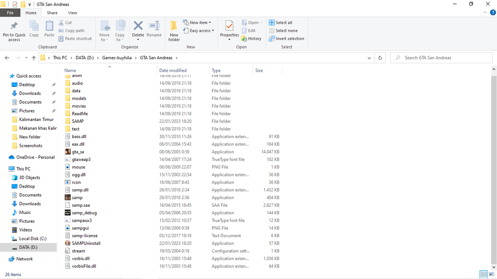Screen dimensions: 497x279
Task: Sort by Size column header
Action: coord(267,71)
